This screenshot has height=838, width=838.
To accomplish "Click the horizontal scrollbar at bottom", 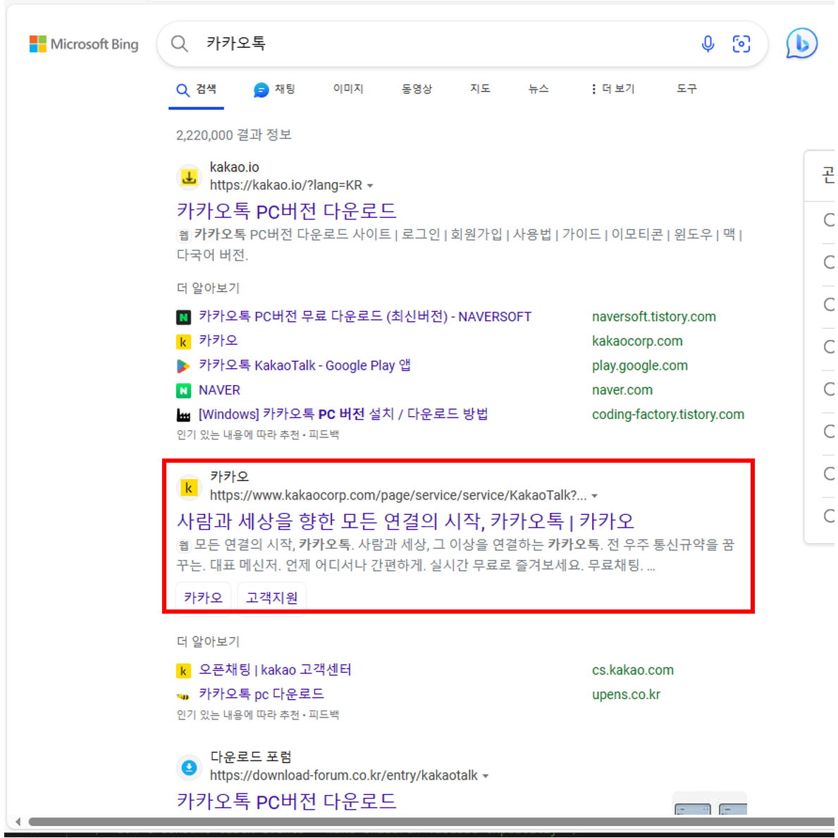I will [x=431, y=821].
